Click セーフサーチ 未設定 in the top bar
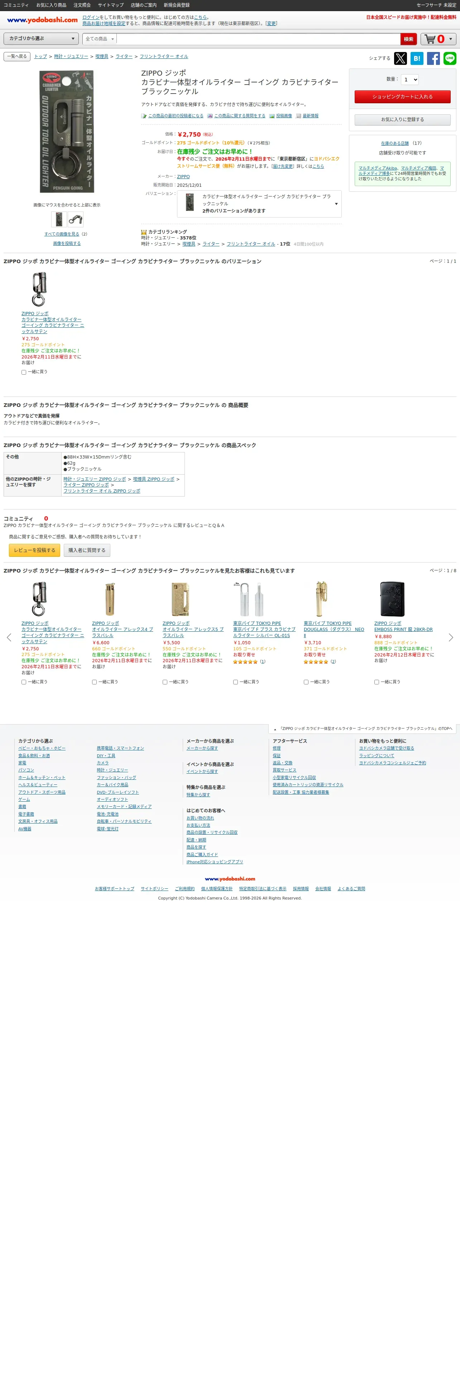This screenshot has width=460, height=1381. (x=436, y=5)
